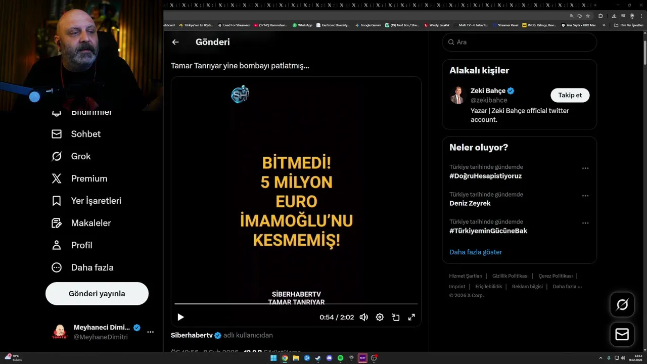647x364 pixels.
Task: Open Chrome from the taskbar
Action: point(285,358)
